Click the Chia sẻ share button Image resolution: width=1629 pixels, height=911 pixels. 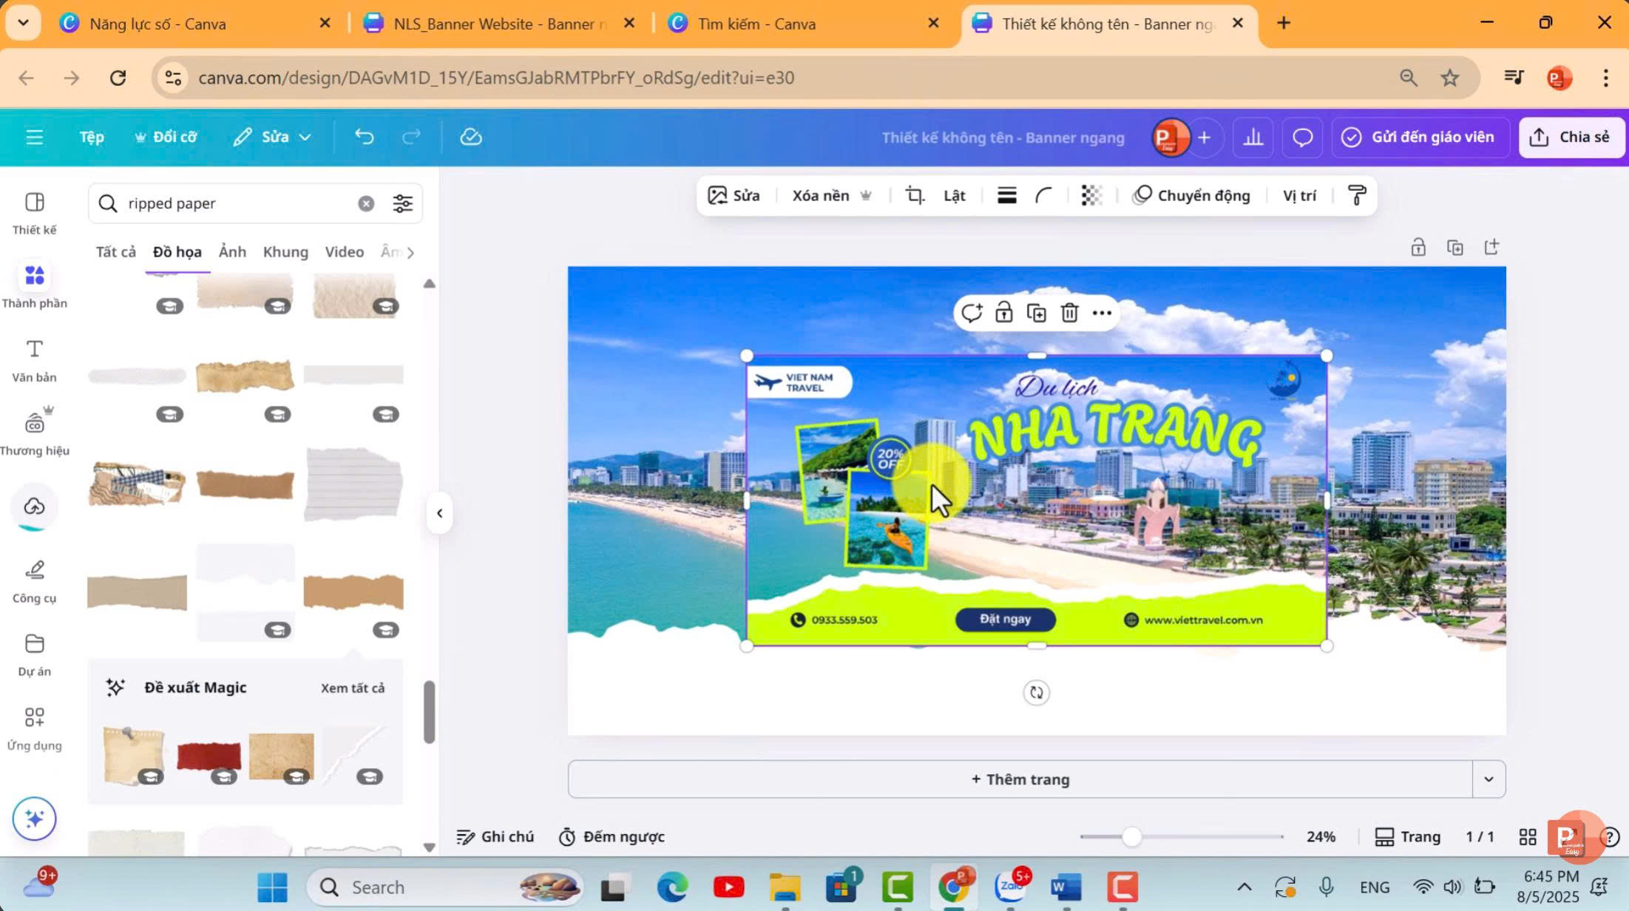pyautogui.click(x=1571, y=137)
